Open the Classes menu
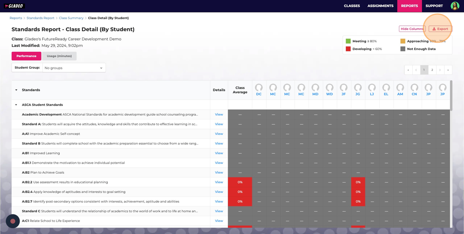This screenshot has height=234, width=464. pos(352,6)
